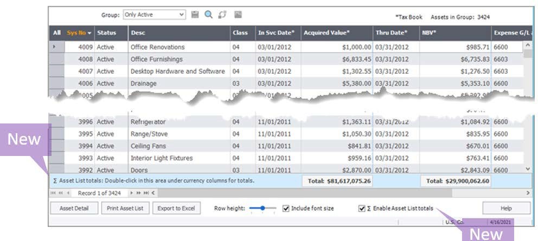Click horizontal scrollbar left arrow

[x=153, y=193]
